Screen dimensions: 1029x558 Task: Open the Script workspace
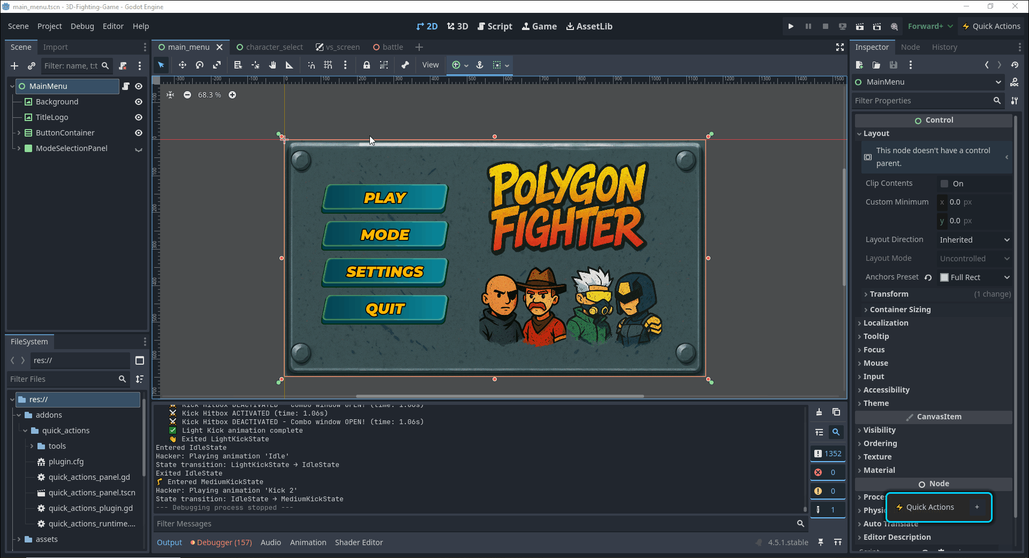click(x=495, y=26)
